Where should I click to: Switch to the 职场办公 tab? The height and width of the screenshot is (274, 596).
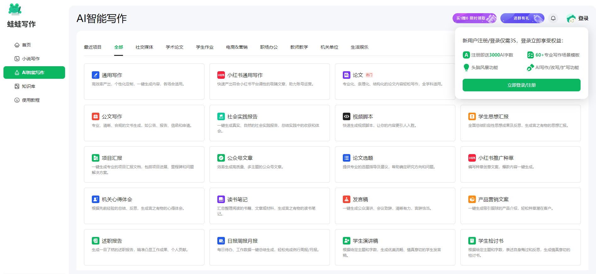[x=269, y=47]
